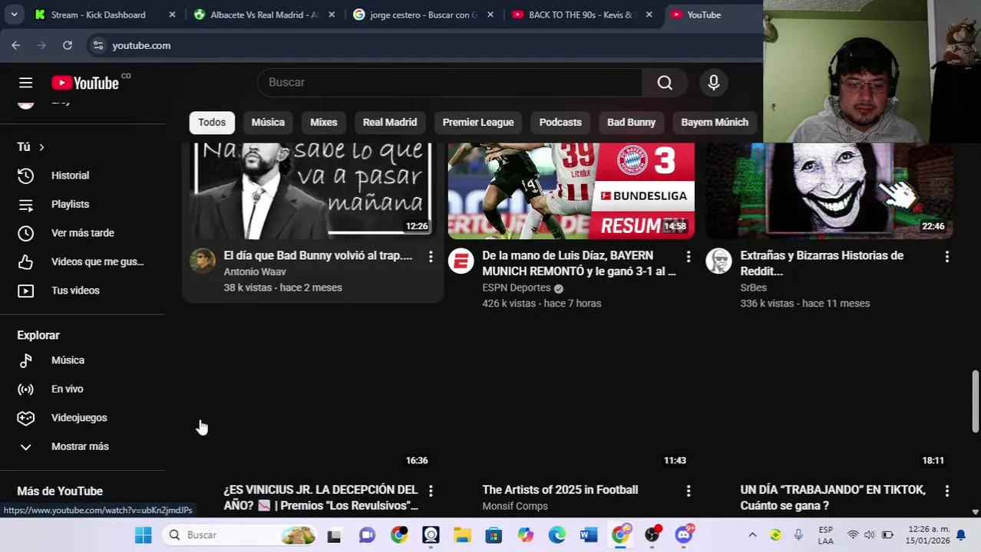The image size is (981, 552).
Task: Select the Mixes filter chip
Action: [323, 122]
